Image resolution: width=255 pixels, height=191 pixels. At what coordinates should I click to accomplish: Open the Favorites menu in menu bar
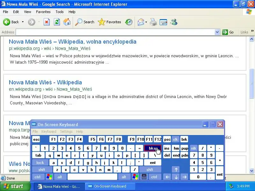[43, 12]
